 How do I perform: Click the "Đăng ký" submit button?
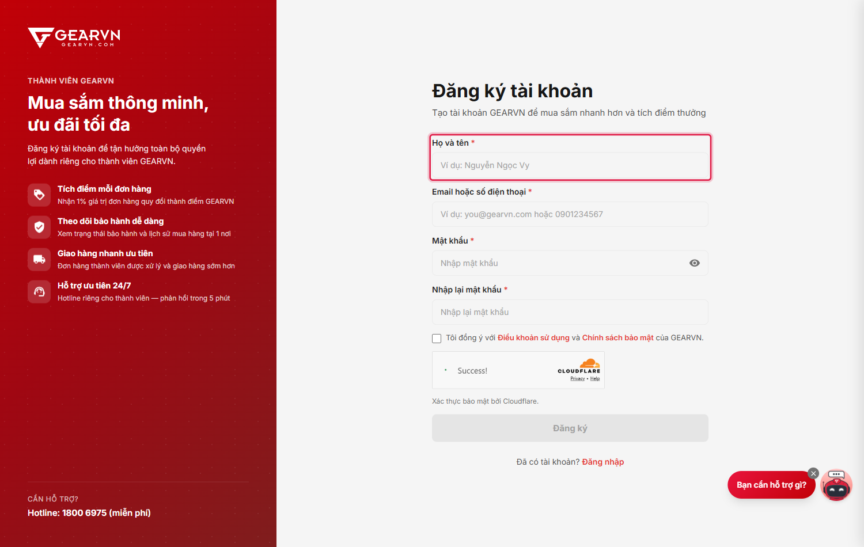[570, 428]
